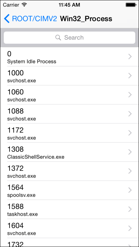Expand chevron beside process 1564
139x247 pixels.
pos(130,190)
